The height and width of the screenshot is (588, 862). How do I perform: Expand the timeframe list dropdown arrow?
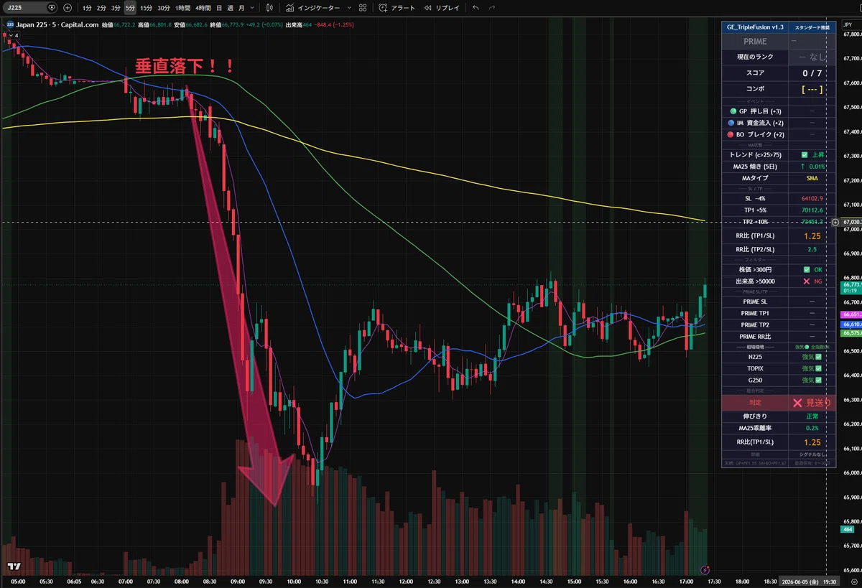pyautogui.click(x=251, y=8)
